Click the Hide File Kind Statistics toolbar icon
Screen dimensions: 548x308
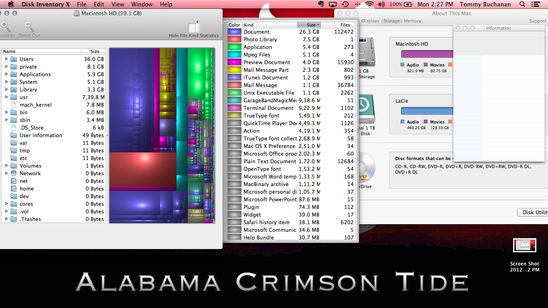(x=194, y=26)
